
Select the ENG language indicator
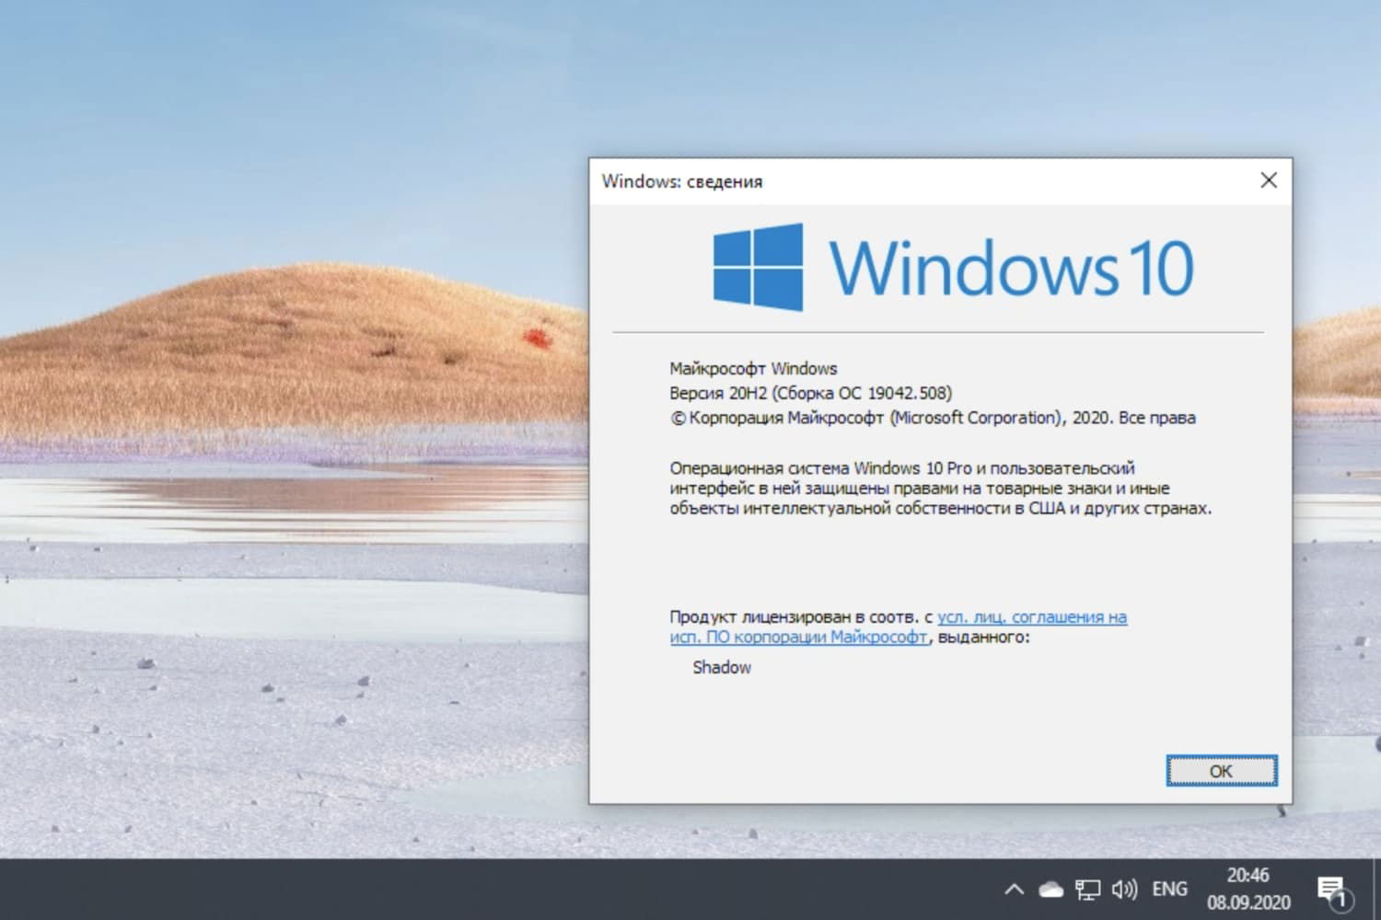tap(1169, 889)
